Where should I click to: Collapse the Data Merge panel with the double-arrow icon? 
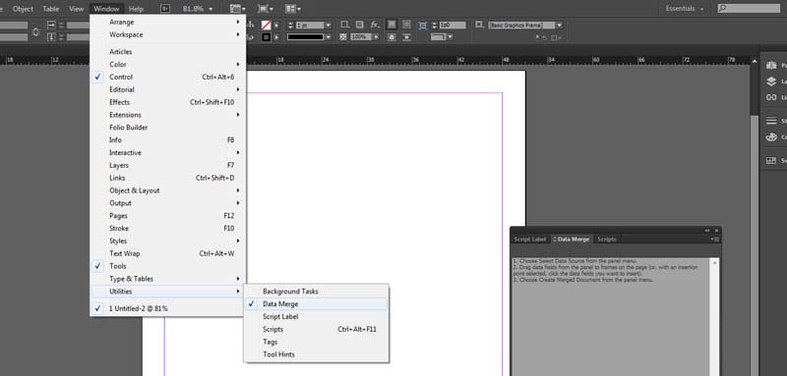click(x=707, y=231)
